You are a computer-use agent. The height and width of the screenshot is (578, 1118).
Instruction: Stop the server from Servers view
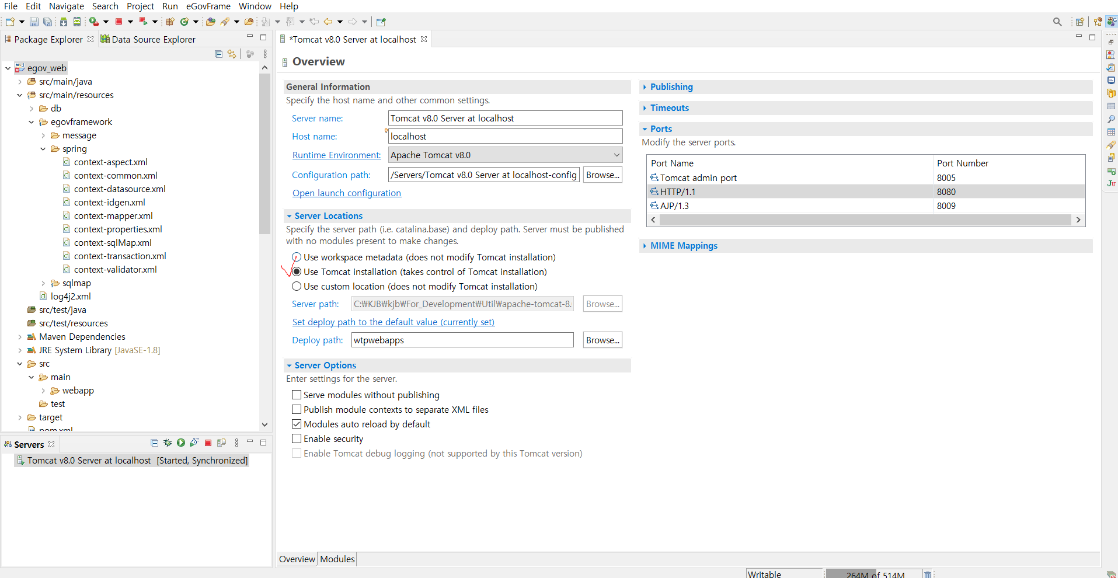click(208, 443)
